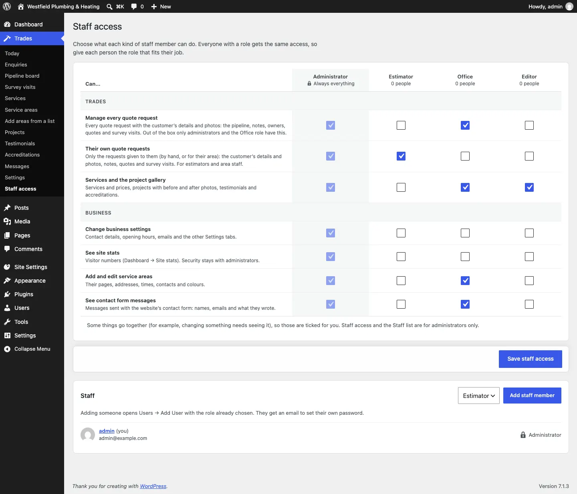Click the Trades wrench icon in the sidebar
577x494 pixels.
tap(7, 38)
